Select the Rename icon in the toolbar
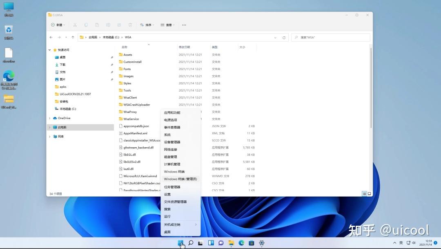This screenshot has width=441, height=249. click(108, 25)
